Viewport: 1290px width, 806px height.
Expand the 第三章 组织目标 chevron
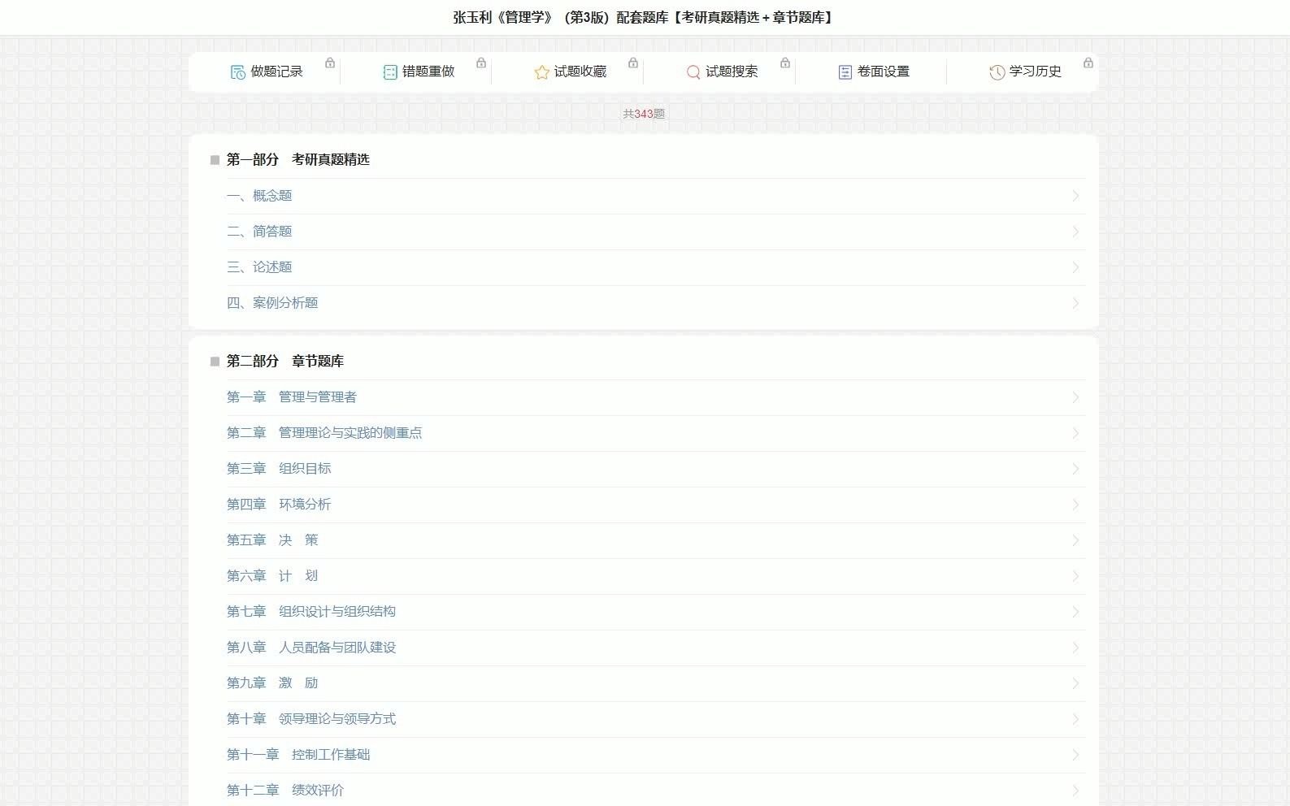[1075, 469]
